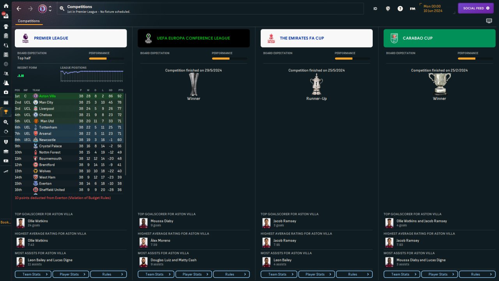Open the Squad shirt icon in sidebar

[6, 27]
